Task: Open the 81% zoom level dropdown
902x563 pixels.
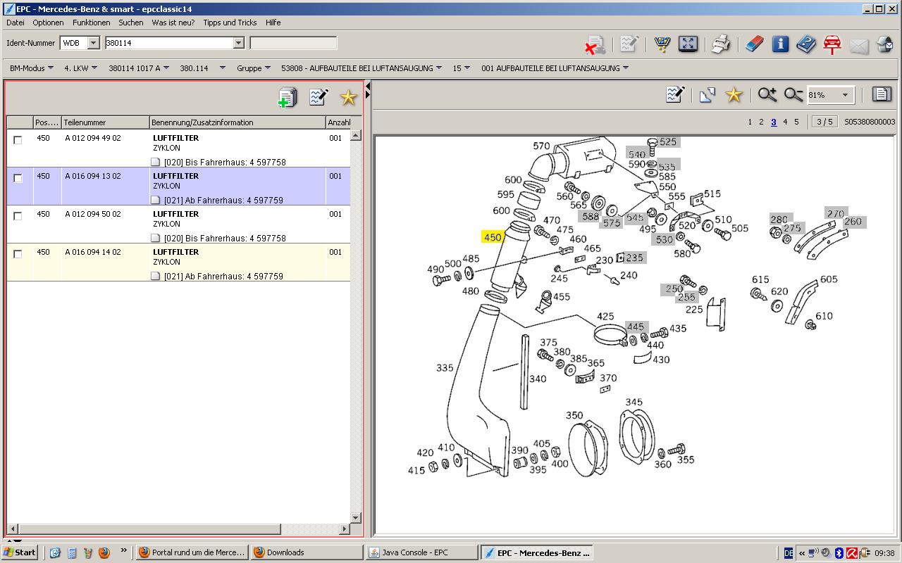Action: pyautogui.click(x=845, y=95)
